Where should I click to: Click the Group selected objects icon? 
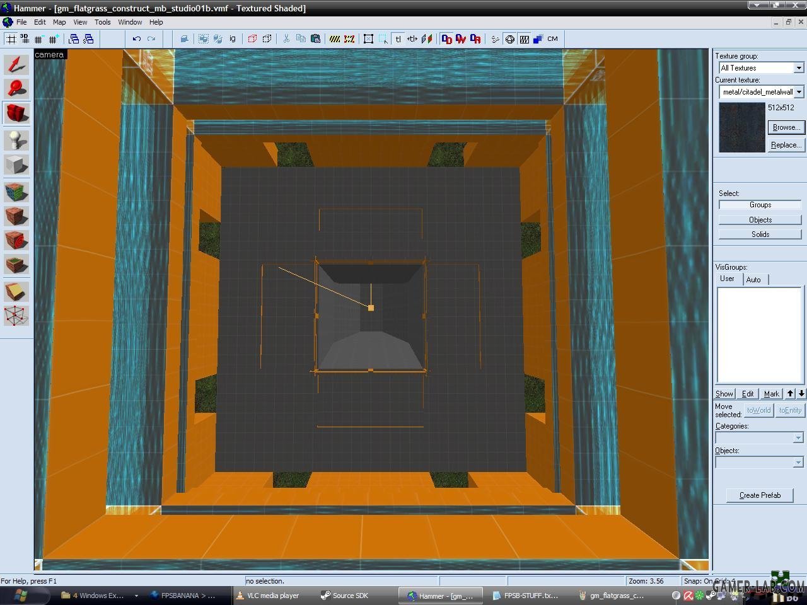(204, 39)
